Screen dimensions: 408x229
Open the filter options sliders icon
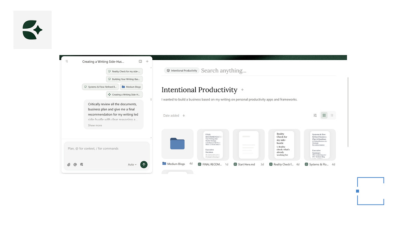pyautogui.click(x=315, y=115)
